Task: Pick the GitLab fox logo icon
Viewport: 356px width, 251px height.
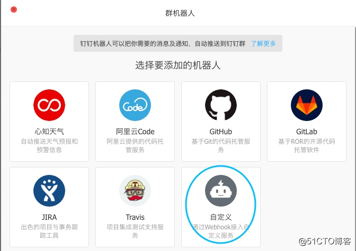Action: [307, 105]
